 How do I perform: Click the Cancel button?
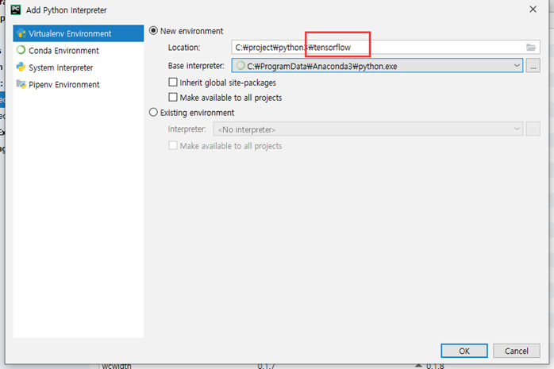[x=516, y=351]
